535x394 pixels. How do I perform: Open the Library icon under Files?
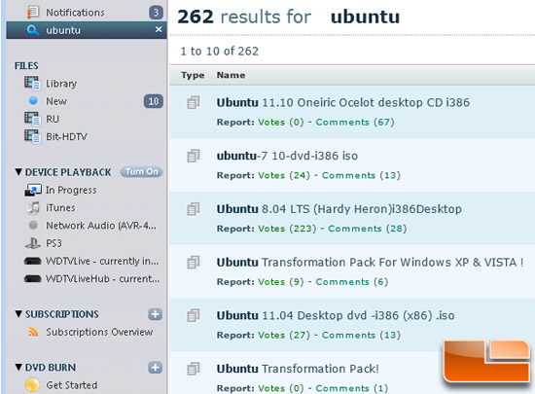(x=33, y=84)
